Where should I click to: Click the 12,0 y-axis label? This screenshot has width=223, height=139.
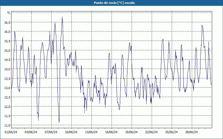coord(8,107)
